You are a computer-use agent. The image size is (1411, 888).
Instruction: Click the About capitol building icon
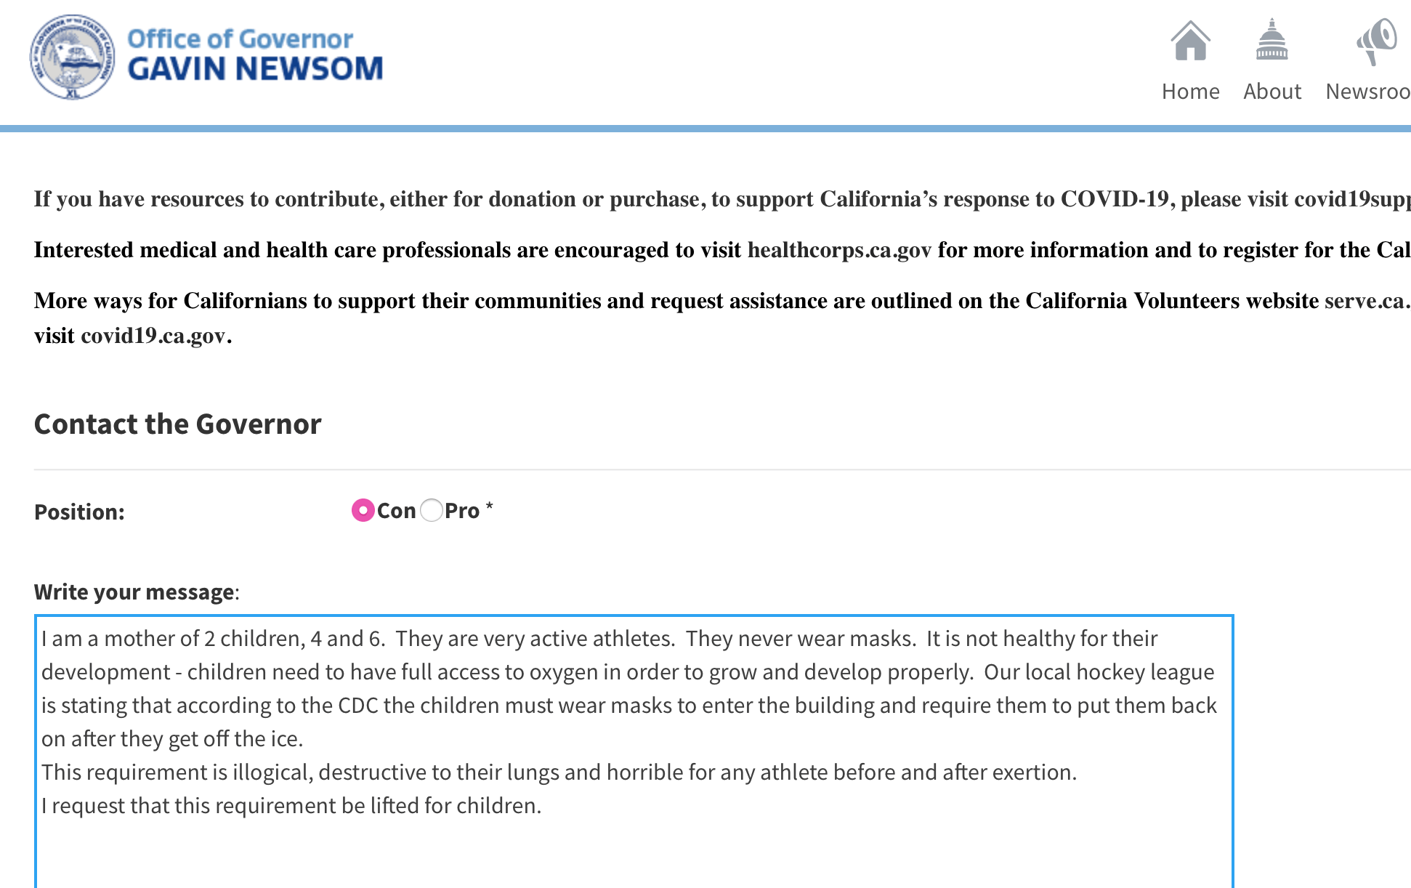tap(1271, 41)
